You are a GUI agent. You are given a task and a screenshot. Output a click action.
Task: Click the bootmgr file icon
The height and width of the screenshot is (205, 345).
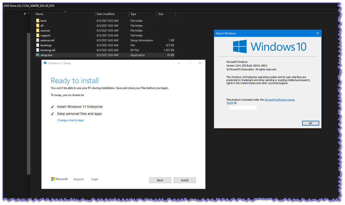(38, 45)
